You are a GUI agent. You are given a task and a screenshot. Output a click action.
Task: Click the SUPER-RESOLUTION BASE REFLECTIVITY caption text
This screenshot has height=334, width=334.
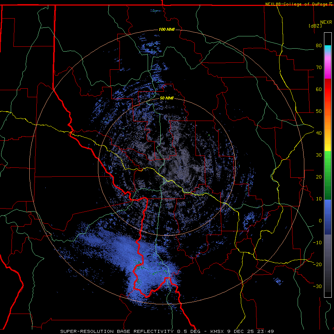(117, 331)
